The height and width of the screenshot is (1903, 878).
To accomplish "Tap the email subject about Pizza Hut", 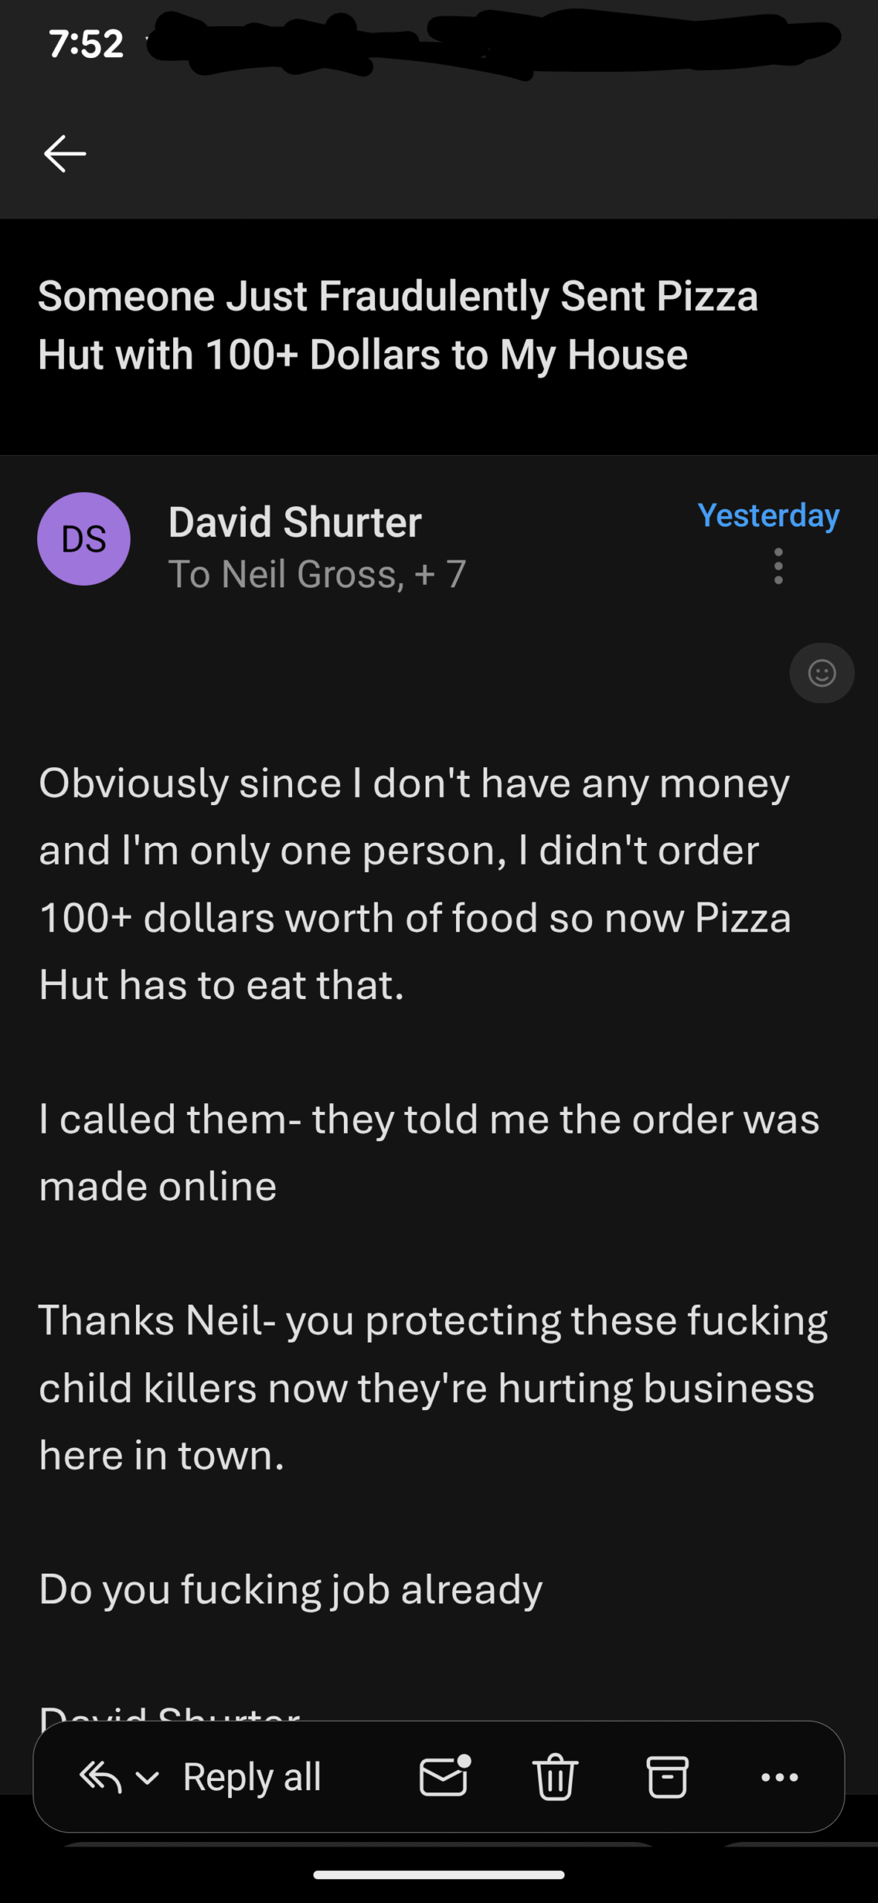I will pos(398,325).
